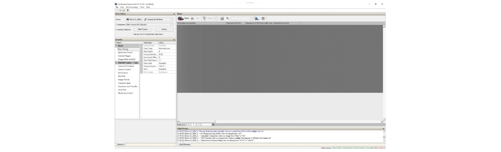Click the Frame/sec status text
Screen dimensions: 501x152
[x=235, y=23]
